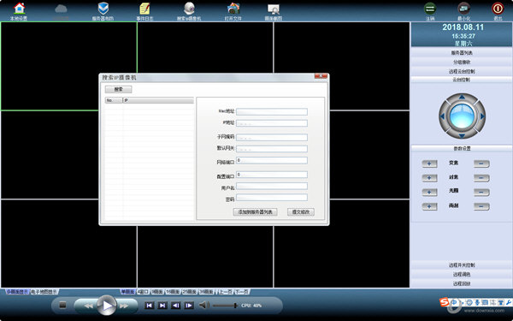Viewport: 513px width, 321px height.
Task: Expand the 远程回放 remote playback section
Action: coord(462,283)
